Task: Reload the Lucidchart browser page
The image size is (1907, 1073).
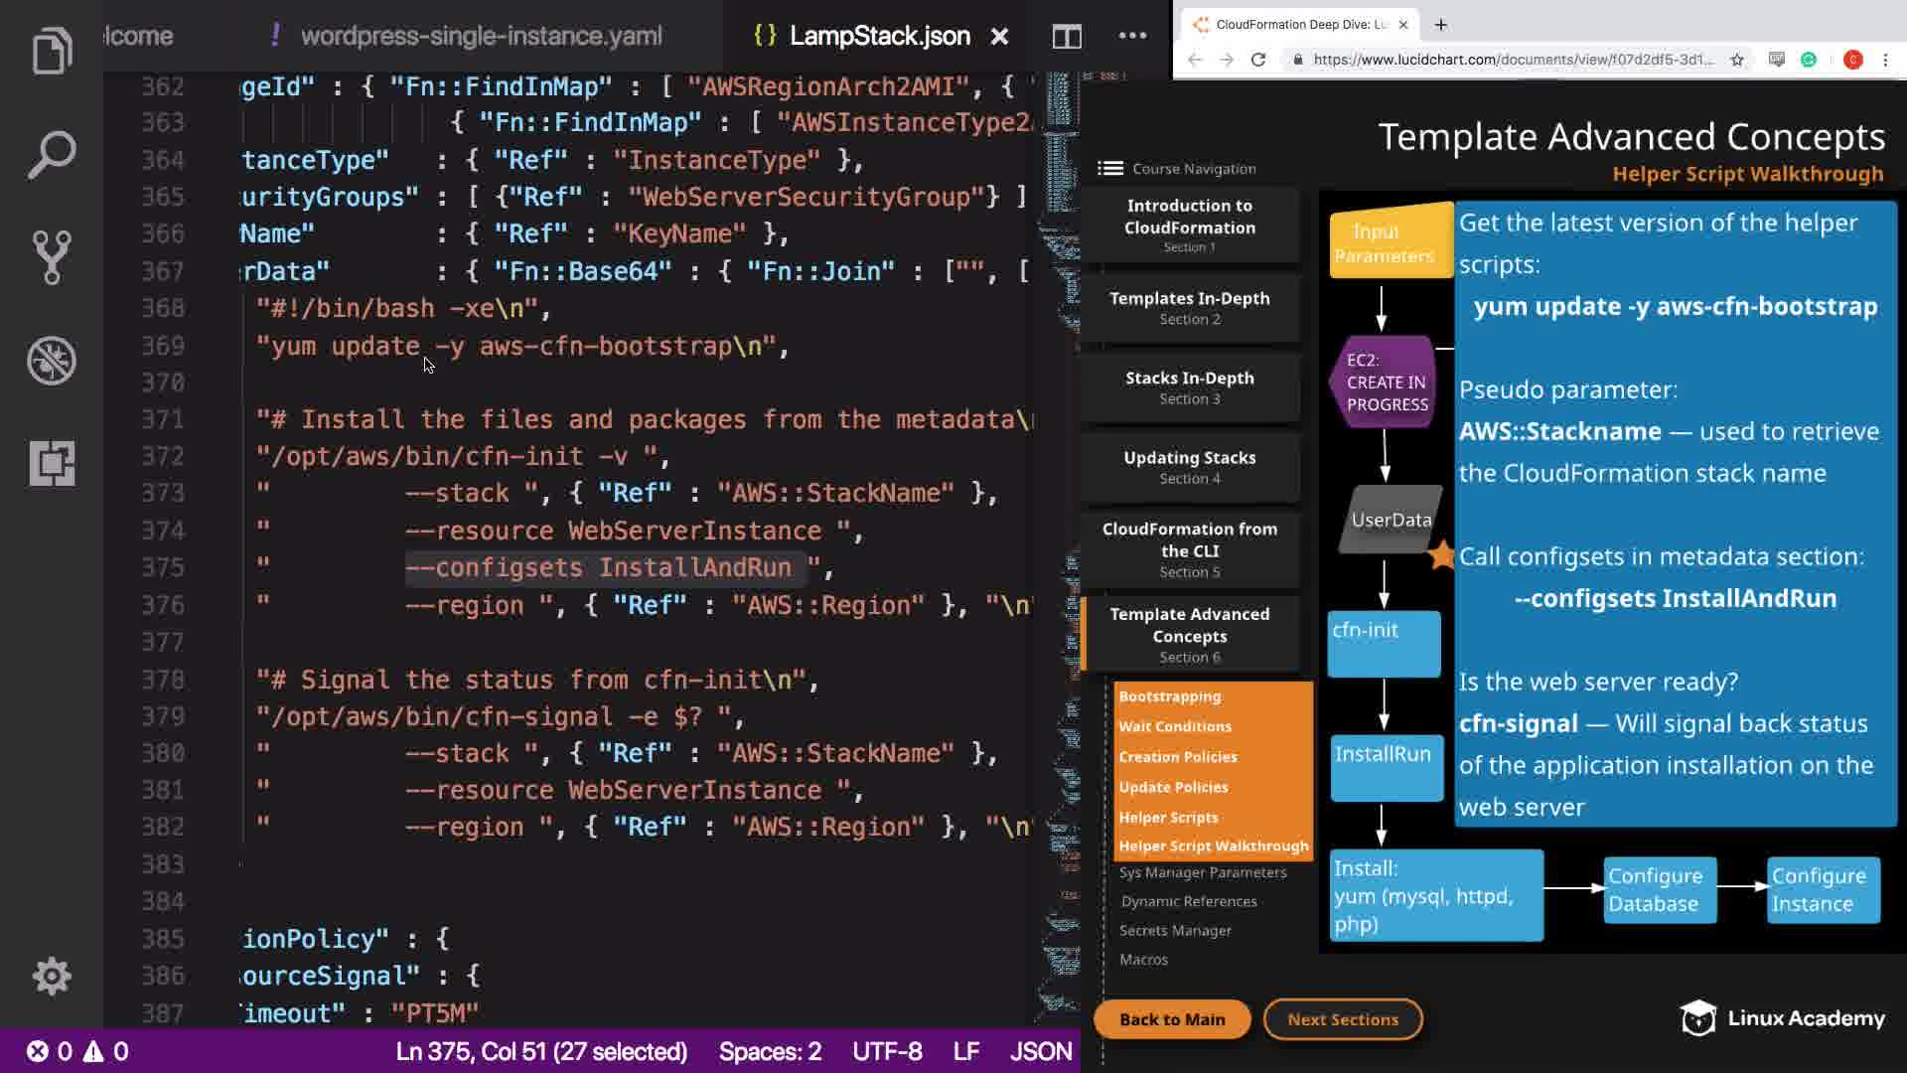Action: tap(1258, 60)
